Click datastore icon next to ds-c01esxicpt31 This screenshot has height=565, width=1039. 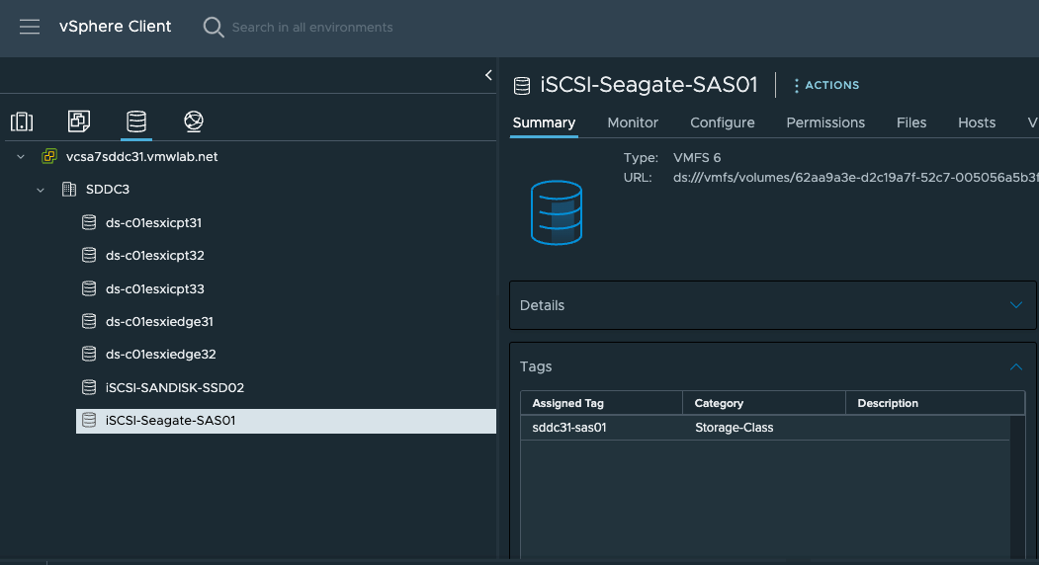[x=89, y=222]
